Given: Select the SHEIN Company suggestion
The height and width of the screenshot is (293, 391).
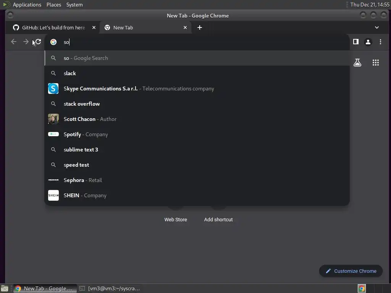Looking at the screenshot, I should click(197, 195).
